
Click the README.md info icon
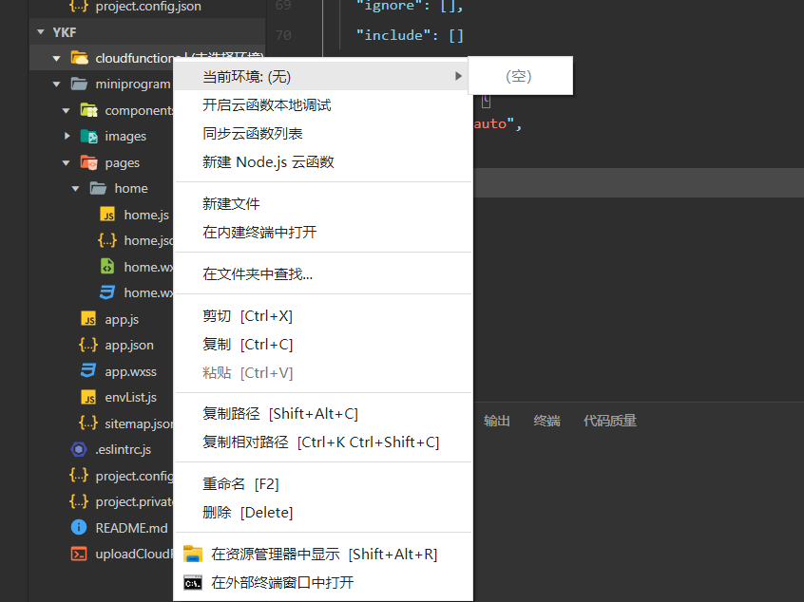pyautogui.click(x=79, y=527)
